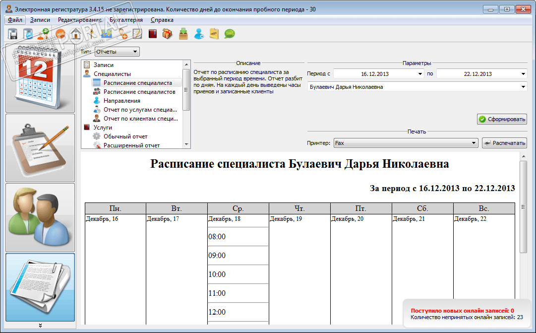Click the report tree scrollbar thumb
The height and width of the screenshot is (333, 536).
pyautogui.click(x=186, y=90)
